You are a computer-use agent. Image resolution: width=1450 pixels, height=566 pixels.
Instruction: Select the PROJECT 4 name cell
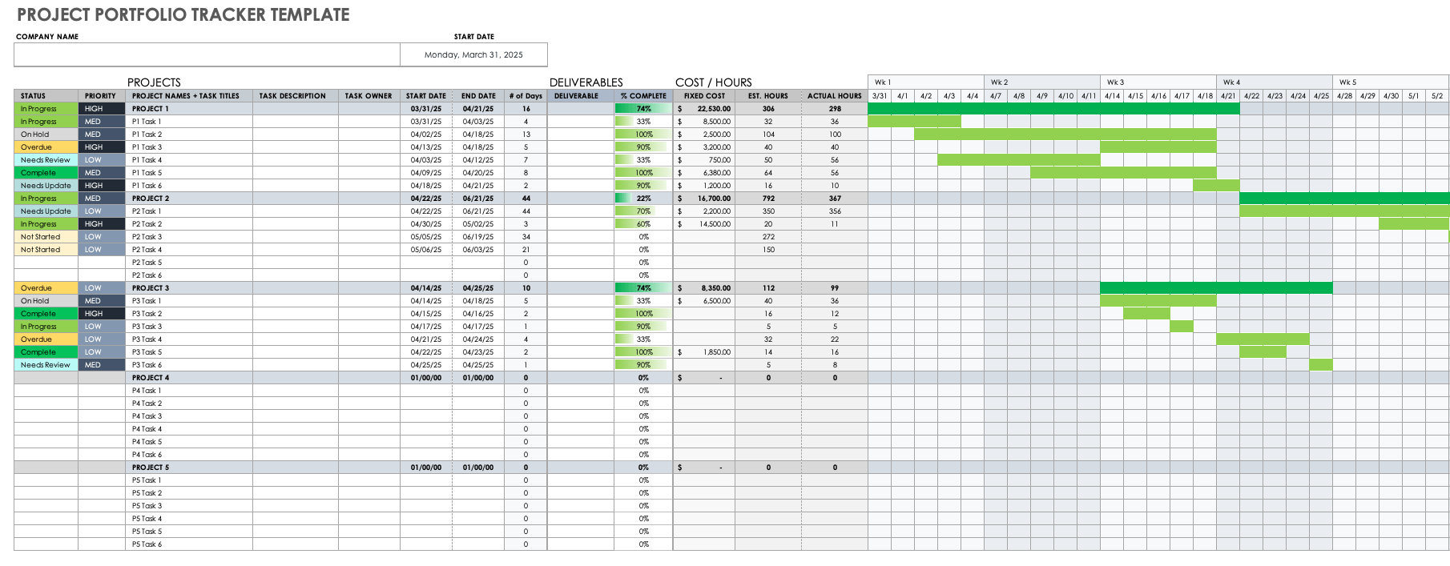[x=189, y=378]
